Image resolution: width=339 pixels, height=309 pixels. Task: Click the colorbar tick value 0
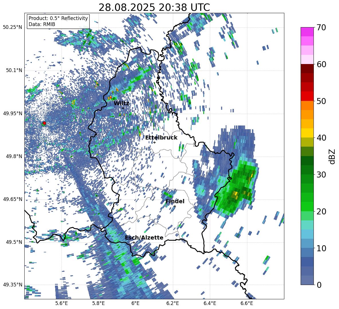[x=319, y=285]
